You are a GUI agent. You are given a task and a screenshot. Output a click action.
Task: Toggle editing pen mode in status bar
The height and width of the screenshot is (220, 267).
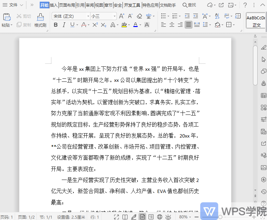pyautogui.click(x=134, y=217)
